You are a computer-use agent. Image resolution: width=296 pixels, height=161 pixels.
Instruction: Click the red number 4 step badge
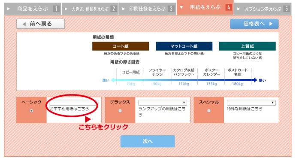tap(229, 7)
